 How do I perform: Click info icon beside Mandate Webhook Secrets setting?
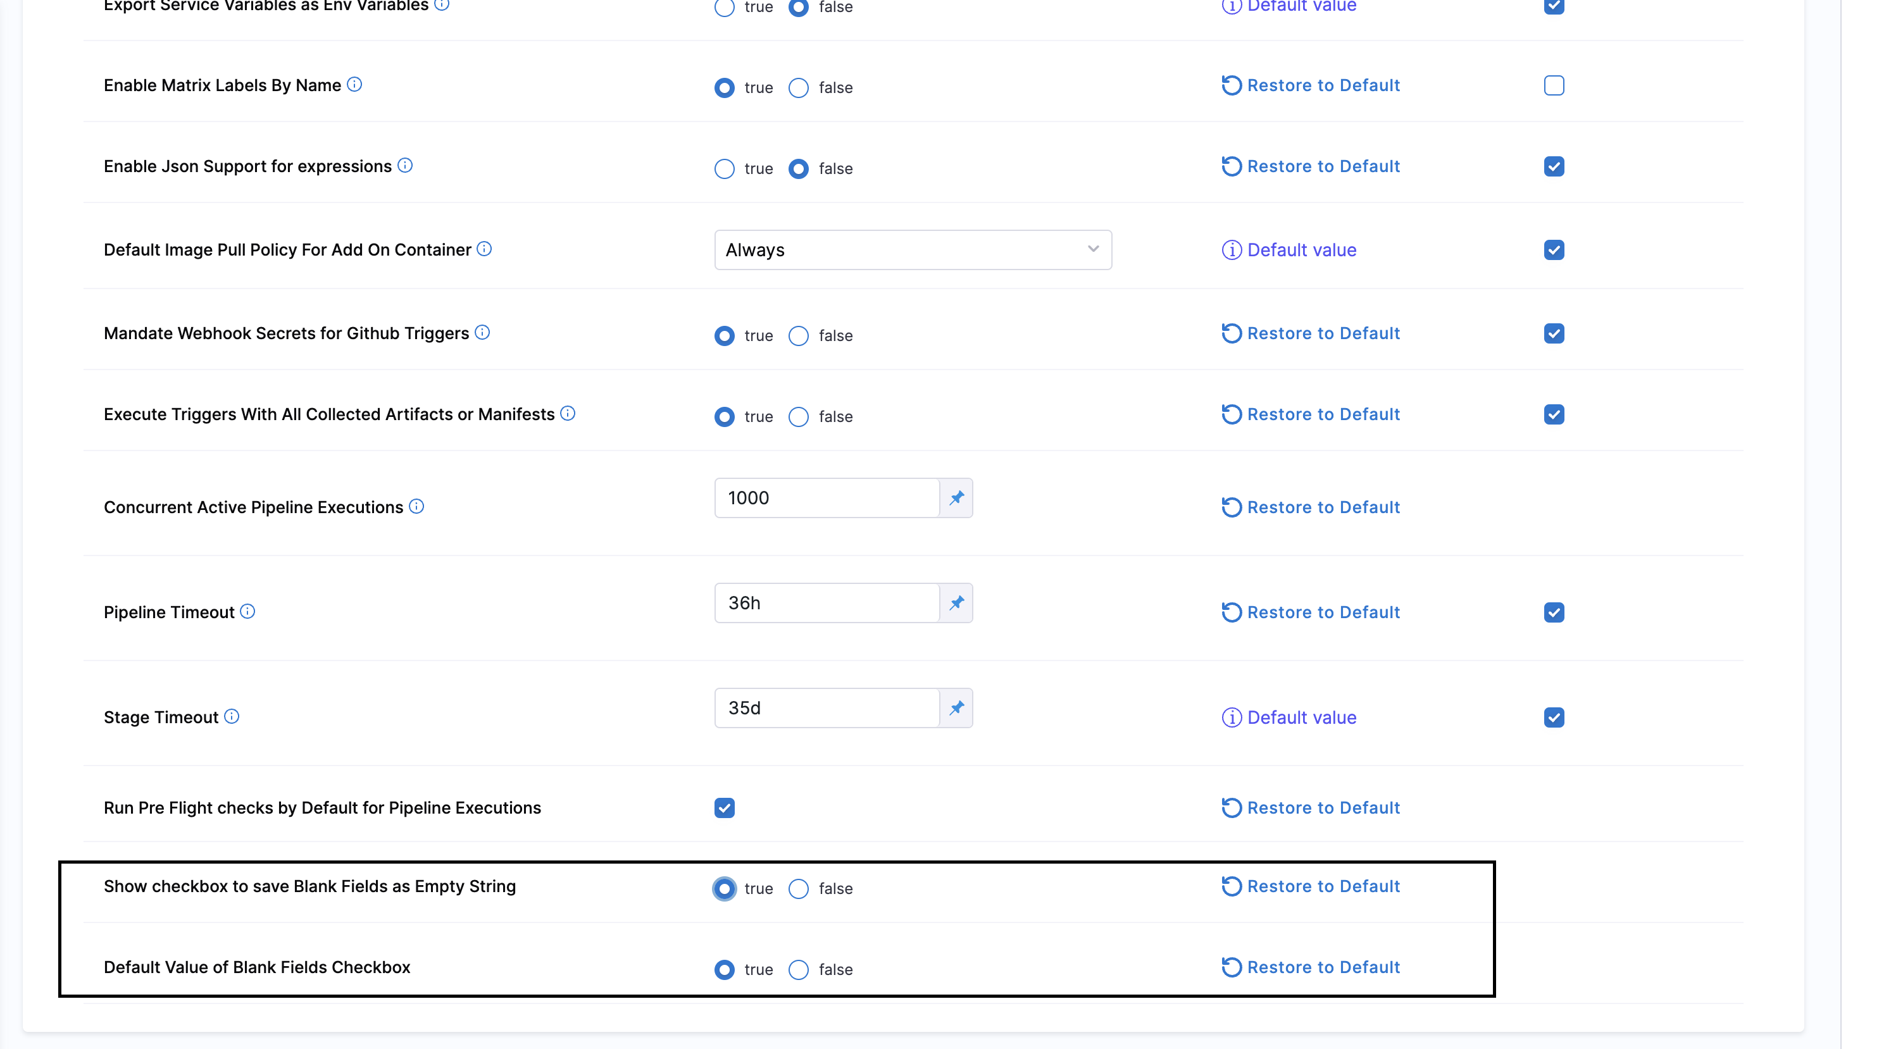(482, 333)
